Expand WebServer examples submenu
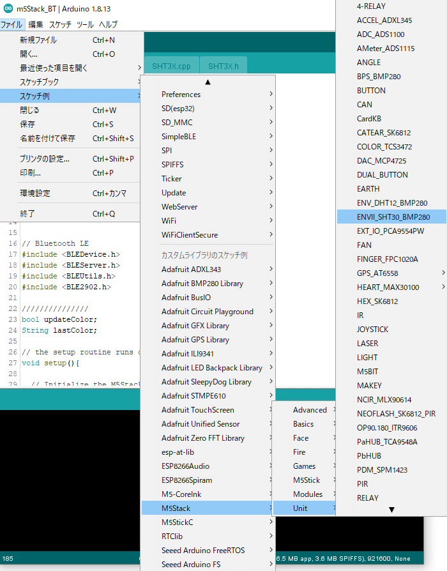This screenshot has width=447, height=571. click(x=208, y=207)
